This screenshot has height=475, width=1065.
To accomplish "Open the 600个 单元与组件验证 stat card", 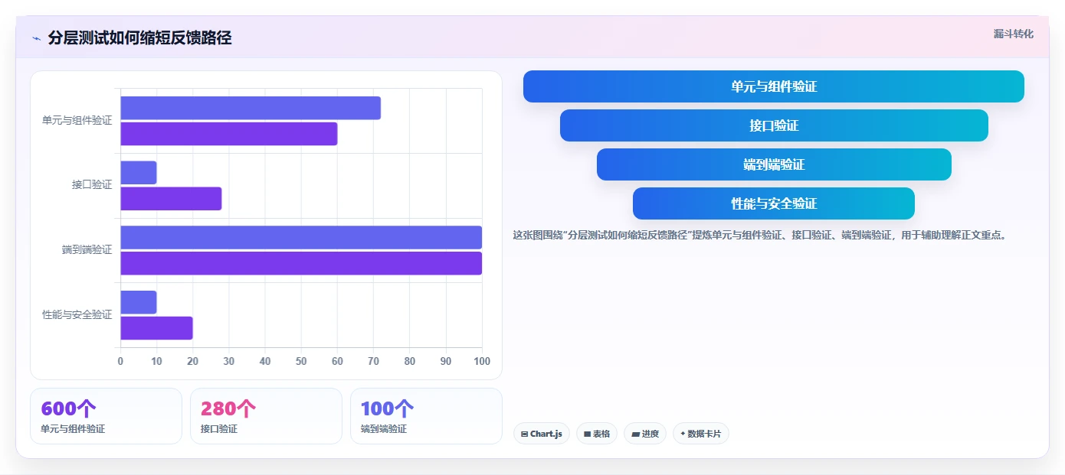I will (106, 416).
